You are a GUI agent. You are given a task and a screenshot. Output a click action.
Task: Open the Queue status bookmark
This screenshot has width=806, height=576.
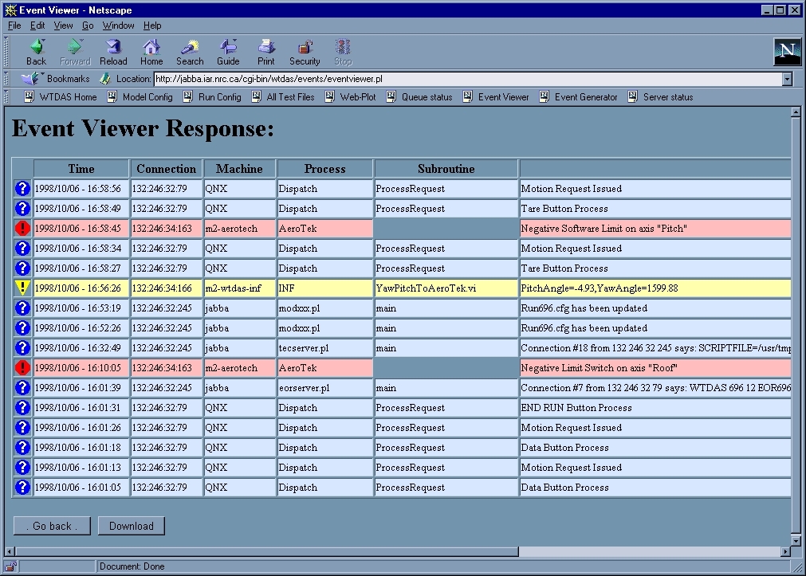[419, 96]
